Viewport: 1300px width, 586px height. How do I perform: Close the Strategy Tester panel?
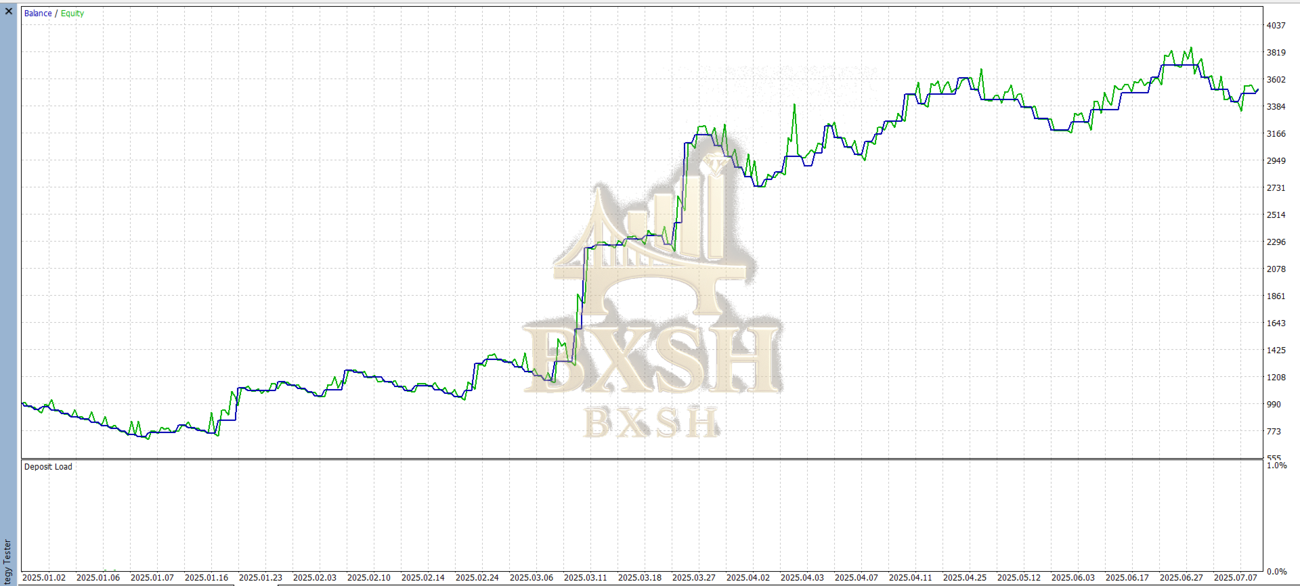coord(9,12)
